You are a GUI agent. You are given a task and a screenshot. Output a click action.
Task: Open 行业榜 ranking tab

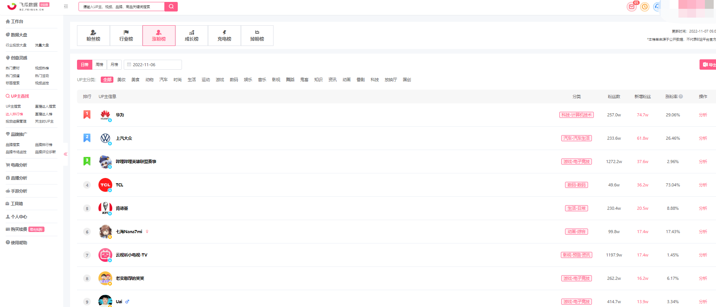126,36
